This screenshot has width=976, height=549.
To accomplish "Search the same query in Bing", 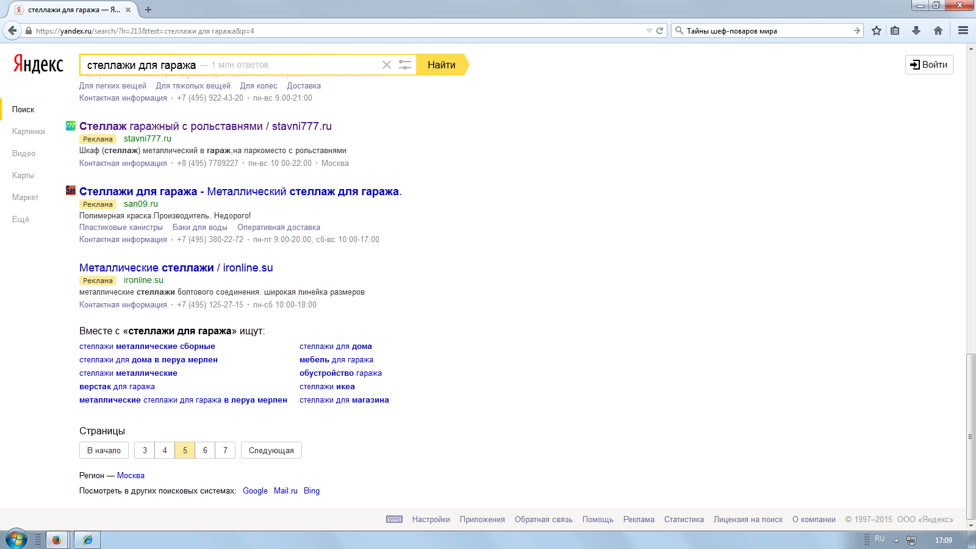I will (312, 491).
